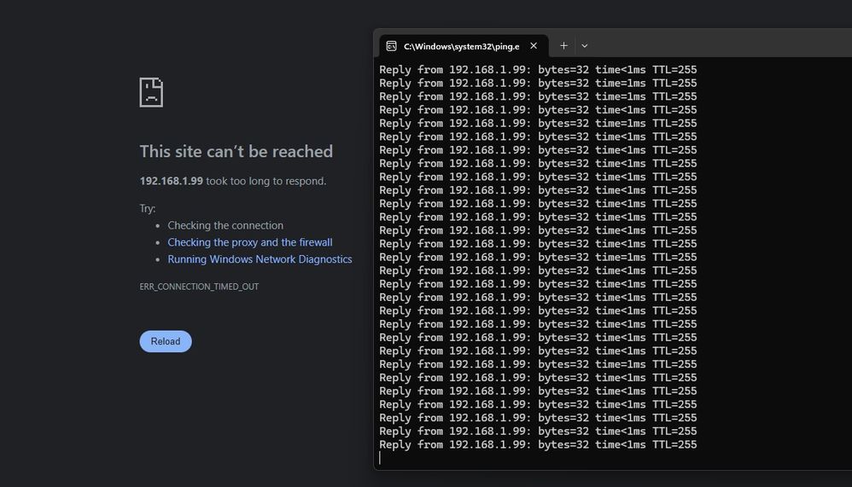
Task: Open a new terminal tab
Action: (563, 45)
